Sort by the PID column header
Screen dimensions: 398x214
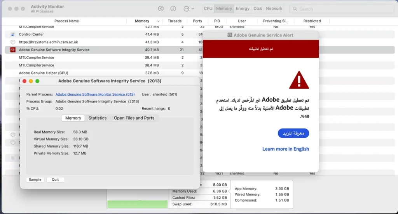217,21
